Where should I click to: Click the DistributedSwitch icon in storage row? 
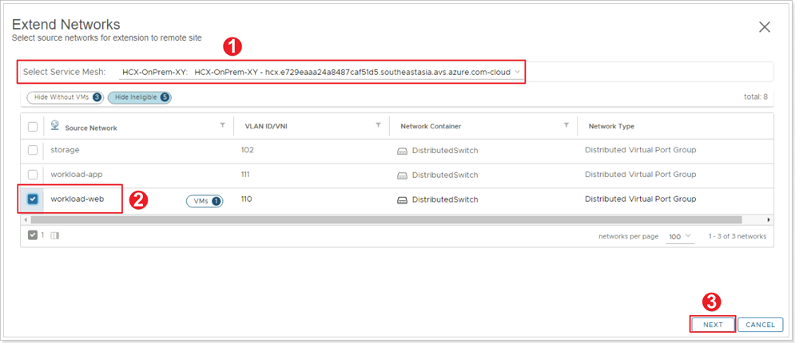tap(402, 151)
